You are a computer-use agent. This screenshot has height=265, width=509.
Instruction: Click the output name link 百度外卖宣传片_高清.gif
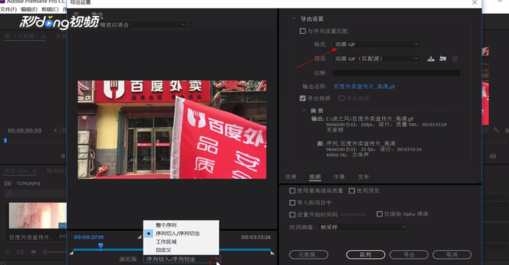tap(364, 87)
